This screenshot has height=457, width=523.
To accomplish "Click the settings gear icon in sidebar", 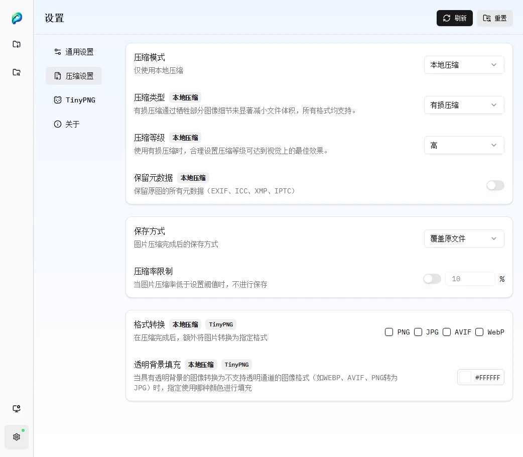I will [x=17, y=437].
